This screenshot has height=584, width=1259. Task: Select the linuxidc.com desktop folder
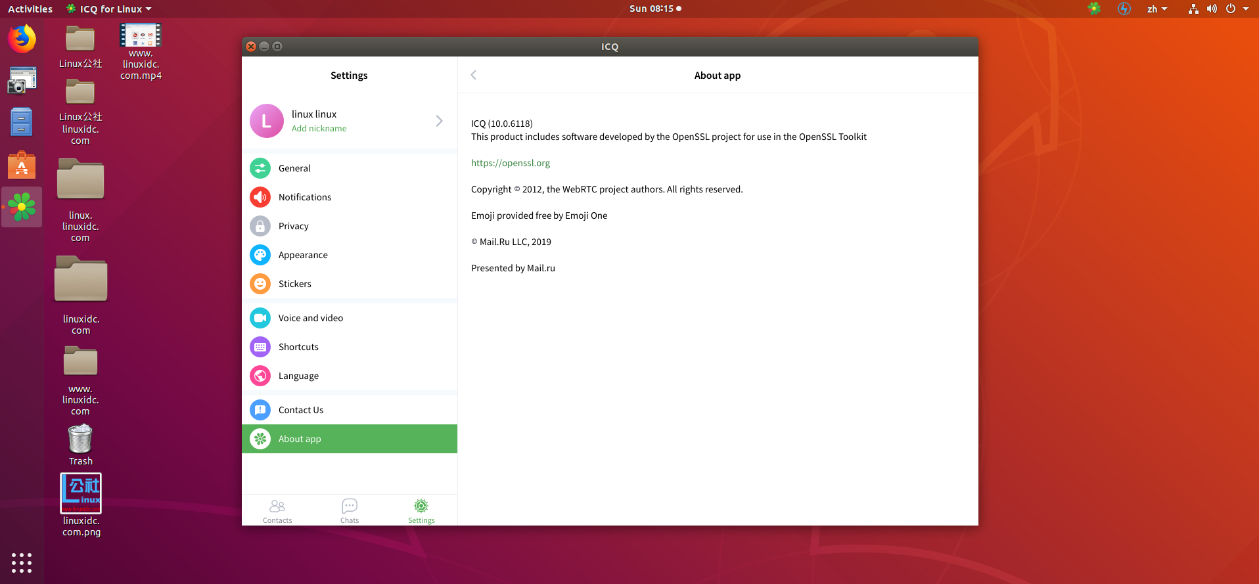(81, 295)
